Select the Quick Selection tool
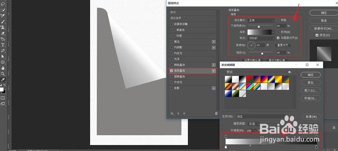 3,10
